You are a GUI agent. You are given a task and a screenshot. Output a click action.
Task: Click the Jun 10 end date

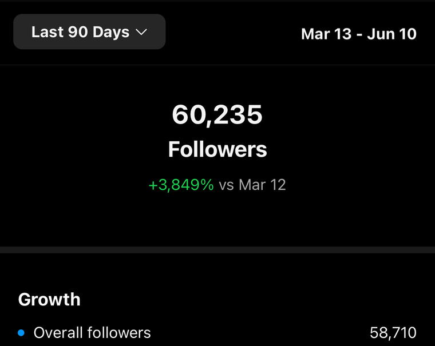(x=393, y=34)
